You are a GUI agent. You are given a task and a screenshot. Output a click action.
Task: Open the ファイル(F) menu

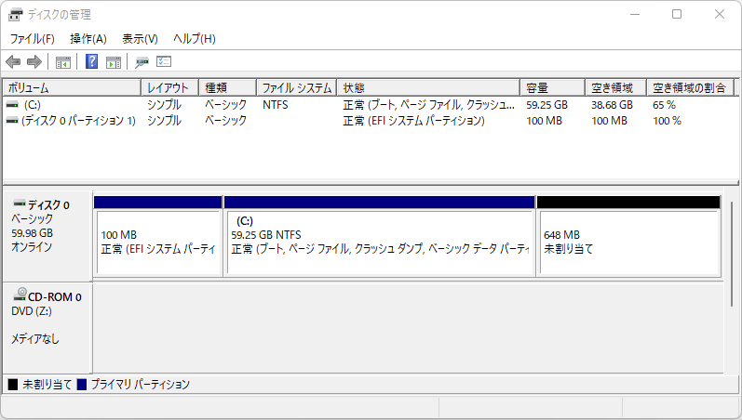[33, 39]
